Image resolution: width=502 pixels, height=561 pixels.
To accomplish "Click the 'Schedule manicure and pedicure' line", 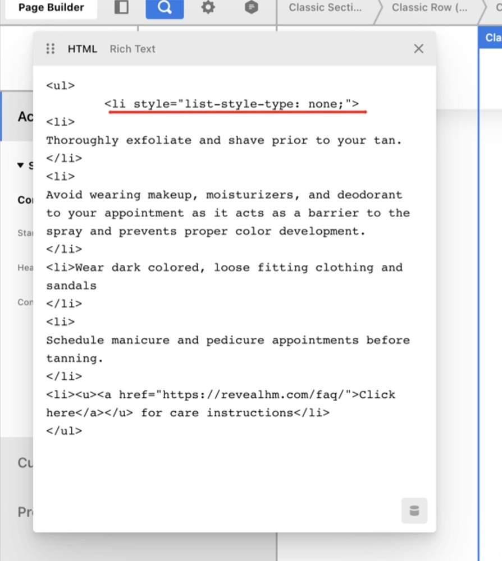I will point(227,340).
